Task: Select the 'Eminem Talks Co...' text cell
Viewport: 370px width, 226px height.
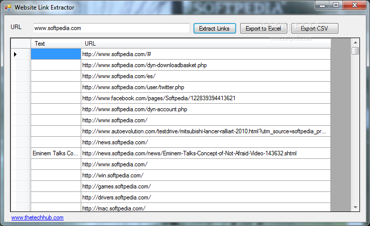Action: click(x=56, y=153)
